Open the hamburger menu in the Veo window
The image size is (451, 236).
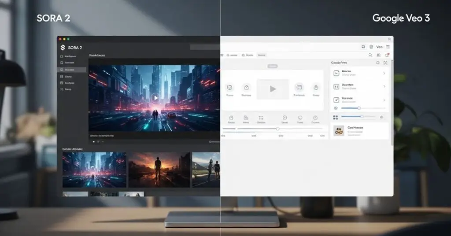click(388, 47)
